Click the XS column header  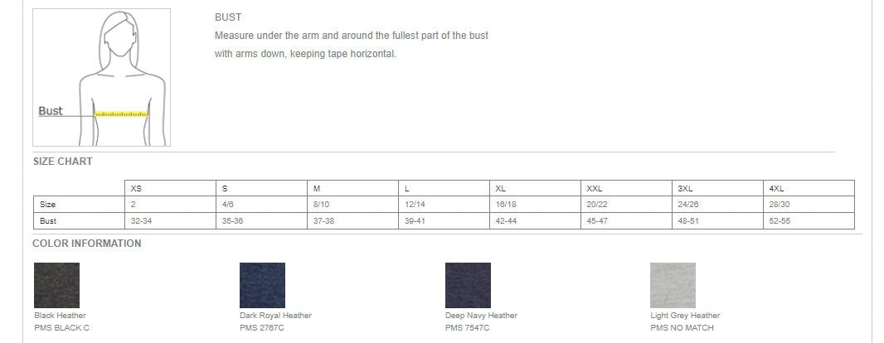coord(170,189)
